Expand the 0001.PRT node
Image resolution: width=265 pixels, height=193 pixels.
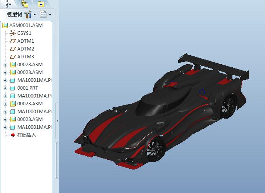[x=5, y=88]
